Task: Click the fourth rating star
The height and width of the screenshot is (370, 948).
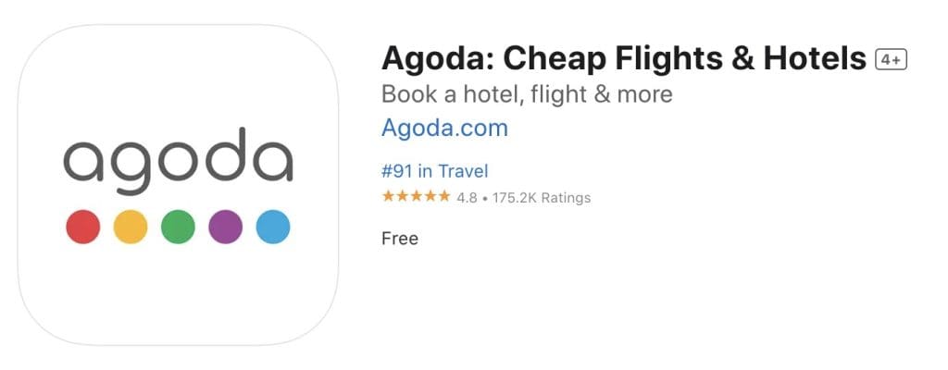Action: point(430,197)
